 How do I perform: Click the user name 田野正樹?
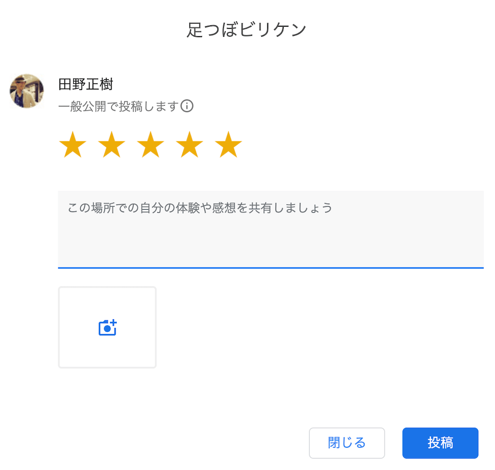[x=86, y=84]
